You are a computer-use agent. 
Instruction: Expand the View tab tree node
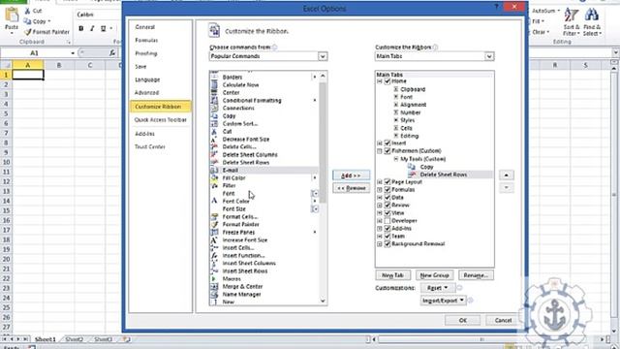[380, 213]
